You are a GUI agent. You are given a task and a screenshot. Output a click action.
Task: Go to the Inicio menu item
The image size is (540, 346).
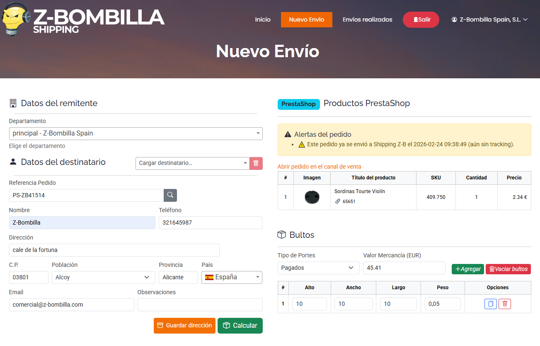[x=263, y=19]
